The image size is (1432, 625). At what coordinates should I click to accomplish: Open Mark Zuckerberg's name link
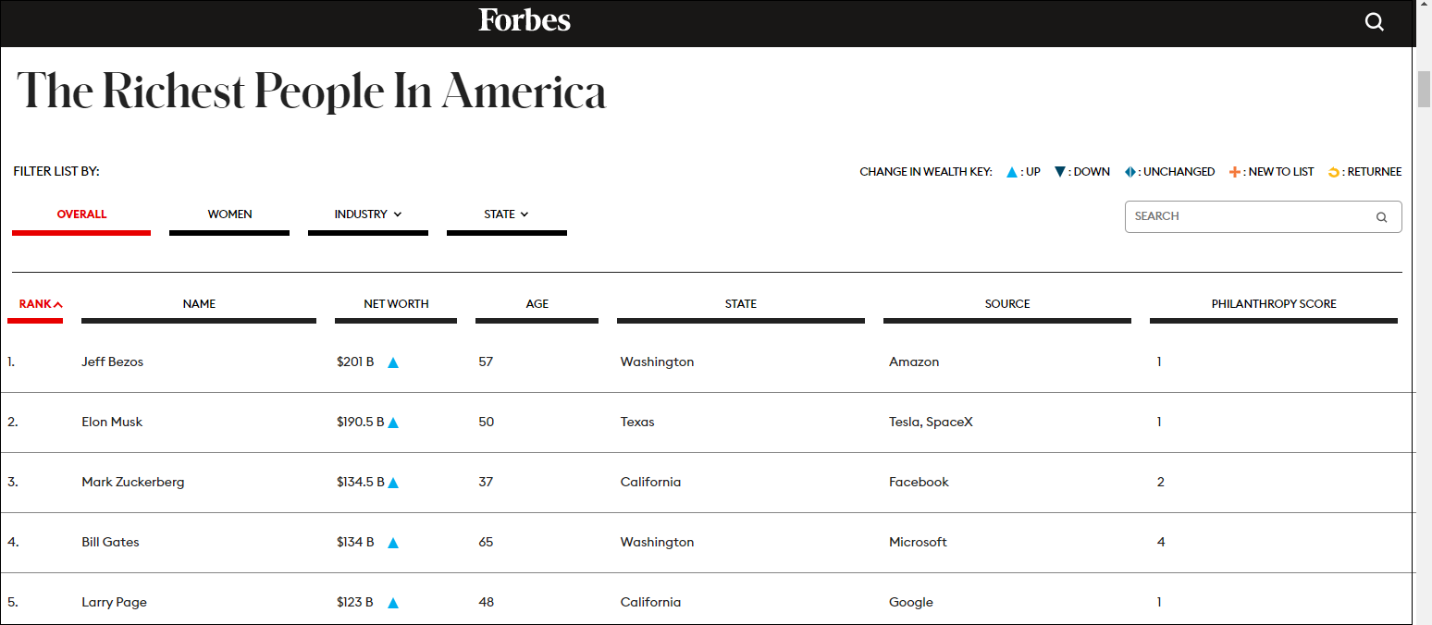click(x=132, y=483)
